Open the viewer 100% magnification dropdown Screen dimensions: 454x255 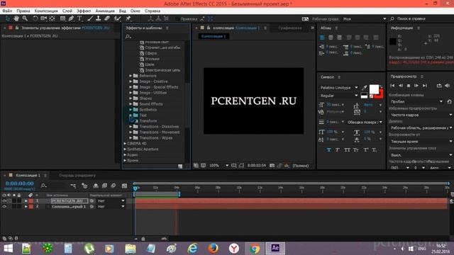(x=218, y=166)
